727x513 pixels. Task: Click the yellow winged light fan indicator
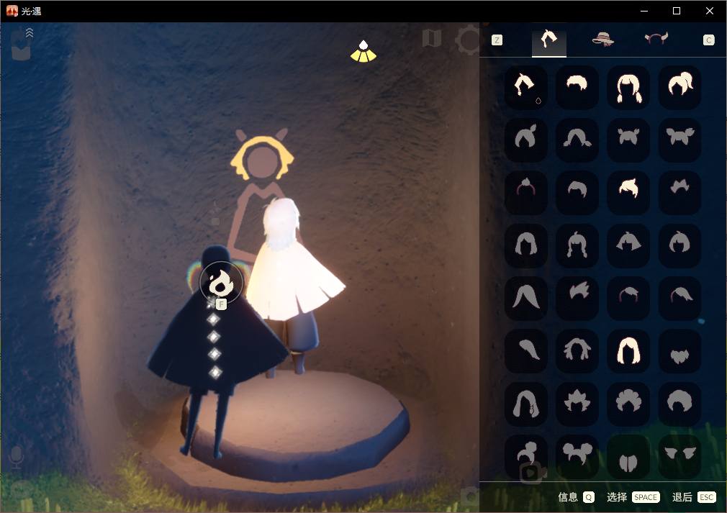[363, 51]
